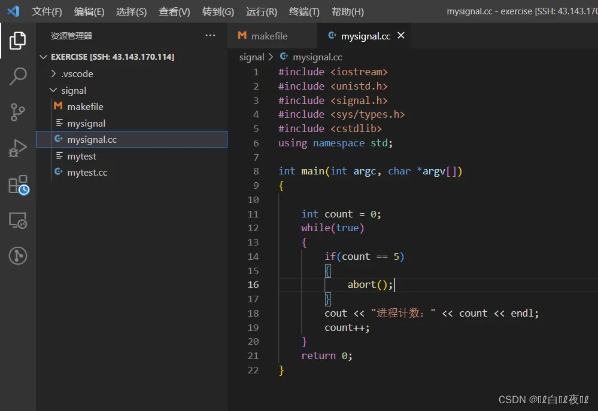Expand the .vscode folder
The height and width of the screenshot is (411, 598).
click(x=53, y=73)
